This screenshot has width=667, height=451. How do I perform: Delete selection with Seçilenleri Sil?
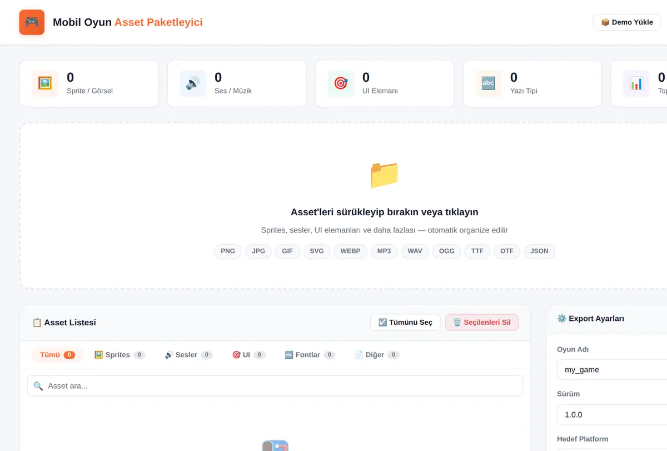482,323
